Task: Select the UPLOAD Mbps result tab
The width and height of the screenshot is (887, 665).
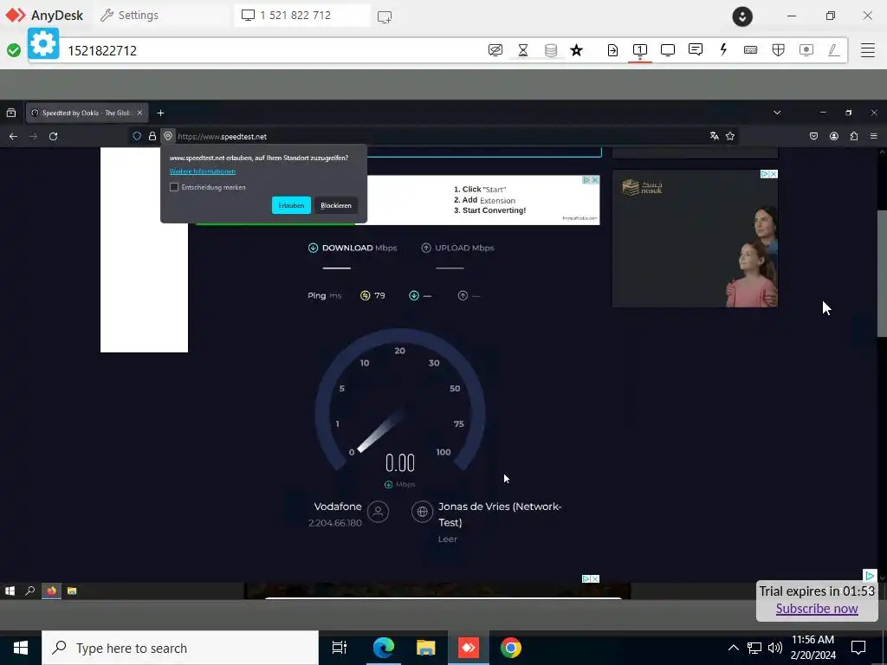Action: (457, 248)
